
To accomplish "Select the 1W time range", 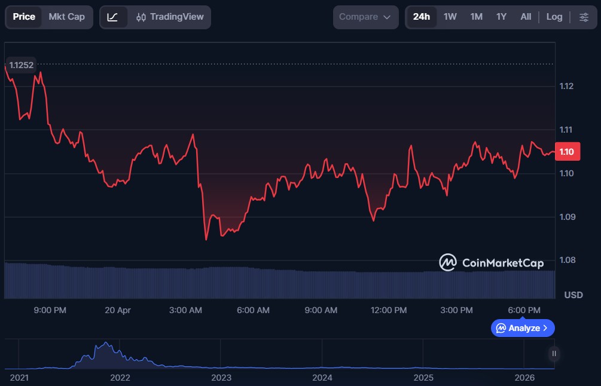I will pos(450,17).
